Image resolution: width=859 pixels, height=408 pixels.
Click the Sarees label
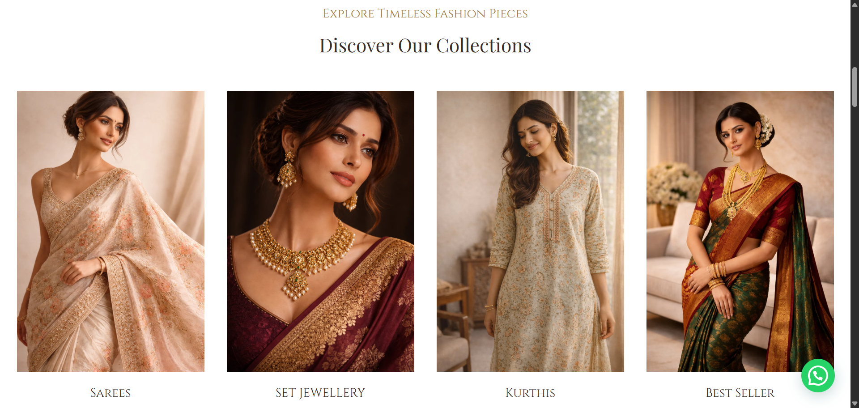111,393
